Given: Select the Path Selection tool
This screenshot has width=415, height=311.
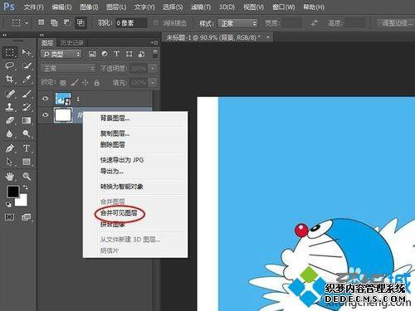Looking at the screenshot, I should point(10,162).
